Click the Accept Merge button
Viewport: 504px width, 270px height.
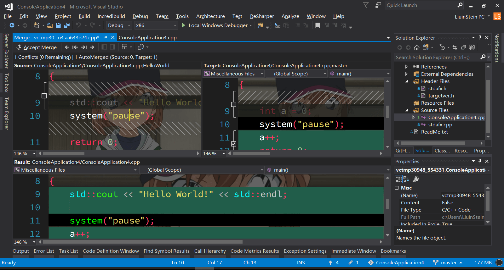pyautogui.click(x=37, y=47)
